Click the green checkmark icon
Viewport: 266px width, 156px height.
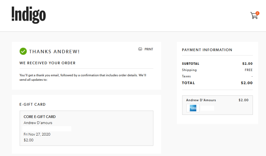click(23, 51)
